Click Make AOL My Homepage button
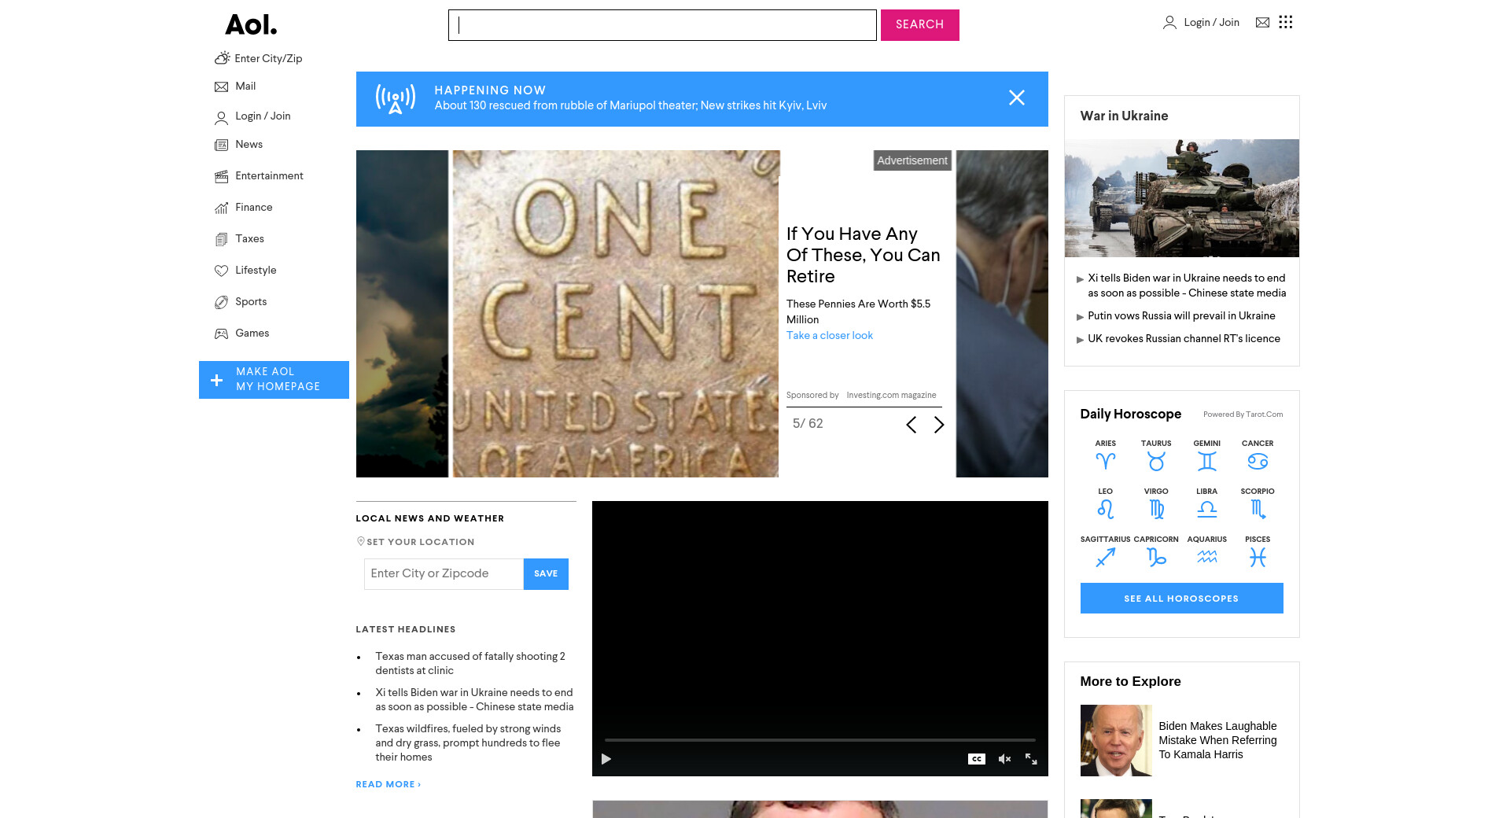Viewport: 1510px width, 818px height. (x=274, y=380)
